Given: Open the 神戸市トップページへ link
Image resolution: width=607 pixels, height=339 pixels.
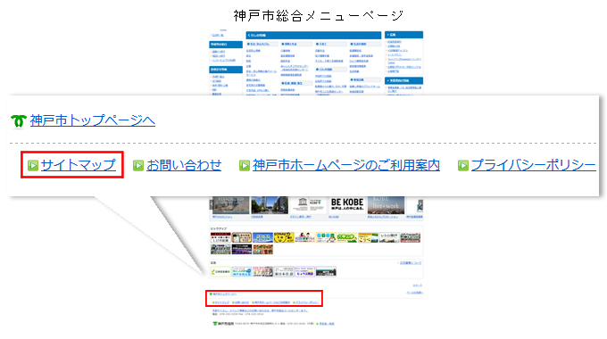Looking at the screenshot, I should click(x=93, y=120).
